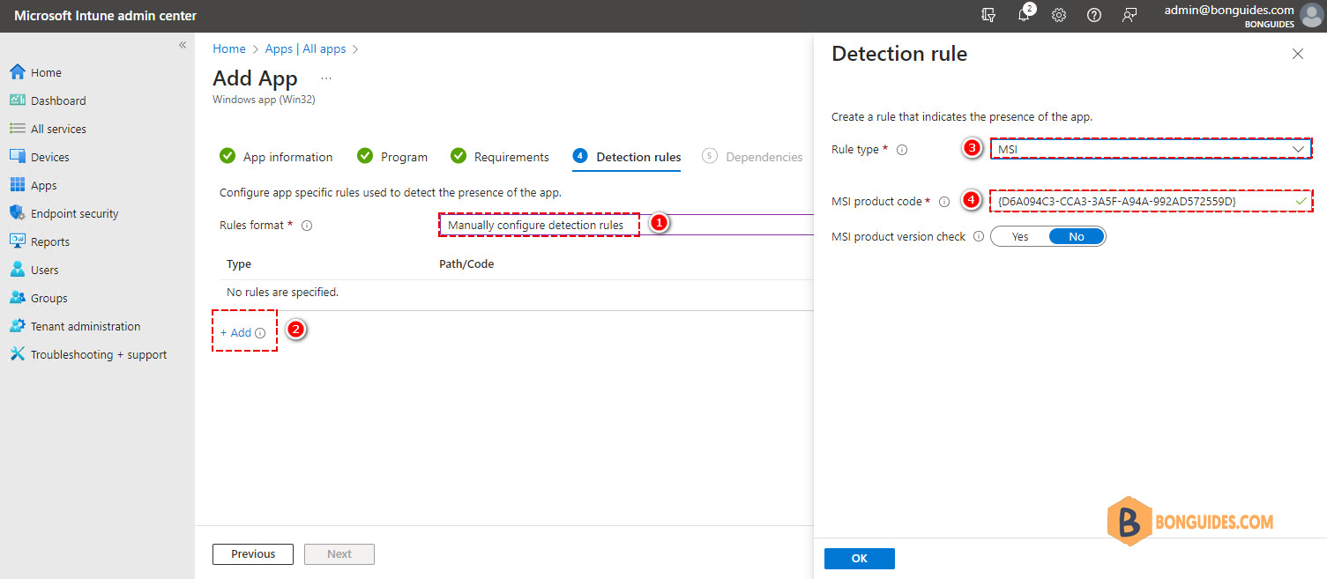Click the Path/Code column header

(x=466, y=264)
